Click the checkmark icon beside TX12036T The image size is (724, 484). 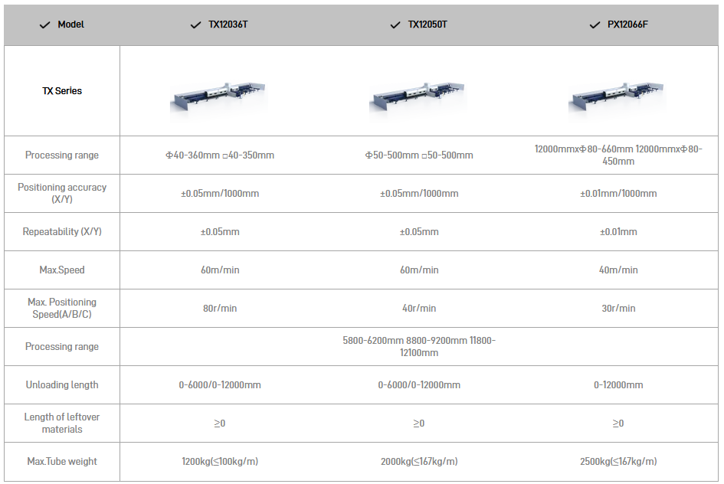[x=195, y=25]
